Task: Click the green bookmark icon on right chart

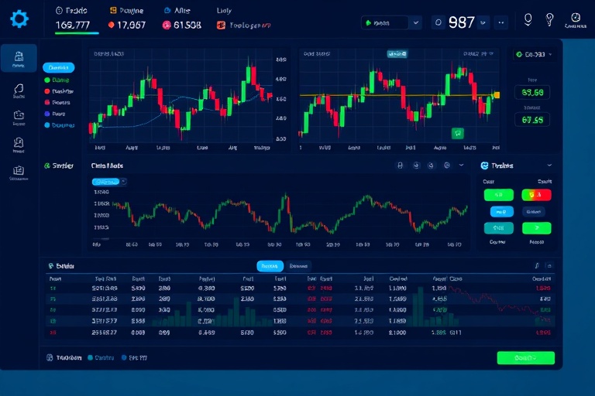Action: click(x=458, y=133)
